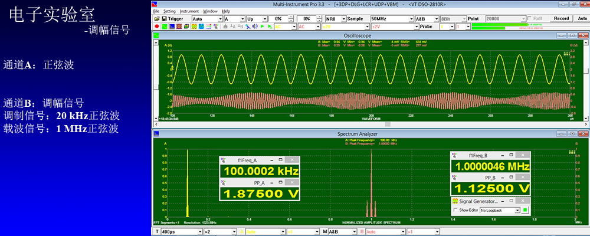The image size is (590, 236).
Task: Click the red record/start acquisition icon
Action: pyautogui.click(x=156, y=27)
